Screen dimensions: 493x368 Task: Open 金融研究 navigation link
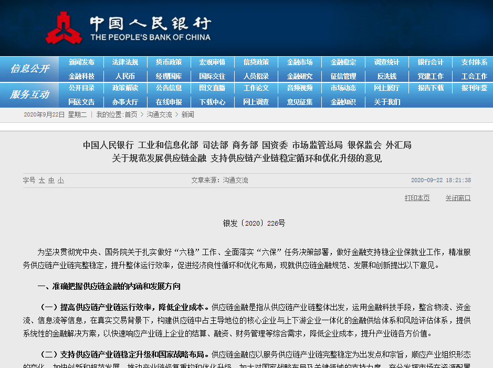tap(300, 76)
